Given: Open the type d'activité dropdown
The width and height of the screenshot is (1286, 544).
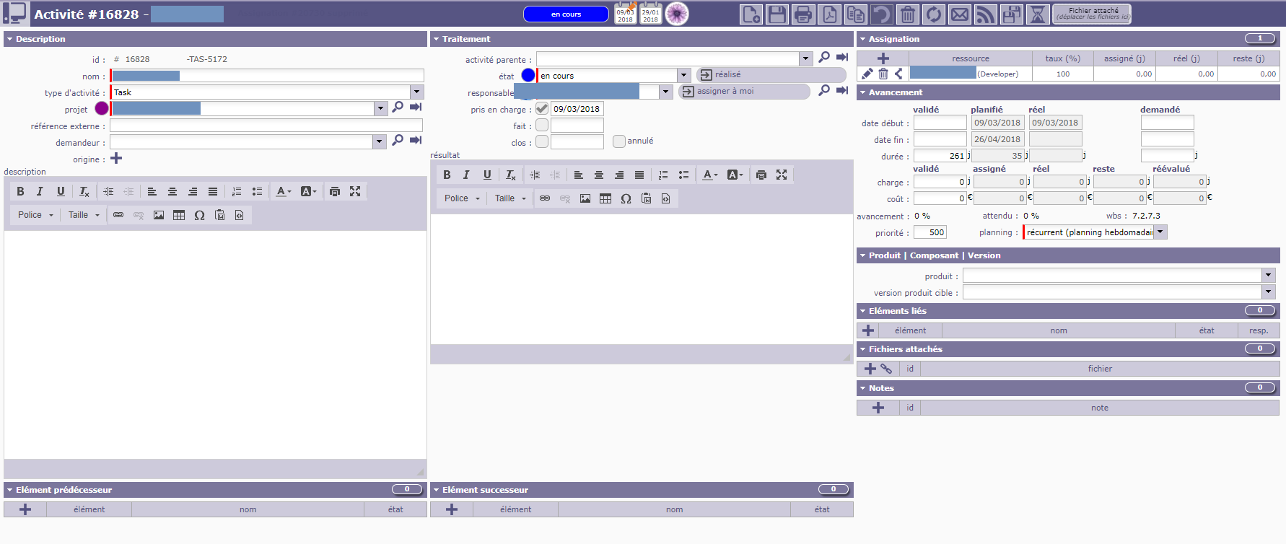Looking at the screenshot, I should coord(416,92).
